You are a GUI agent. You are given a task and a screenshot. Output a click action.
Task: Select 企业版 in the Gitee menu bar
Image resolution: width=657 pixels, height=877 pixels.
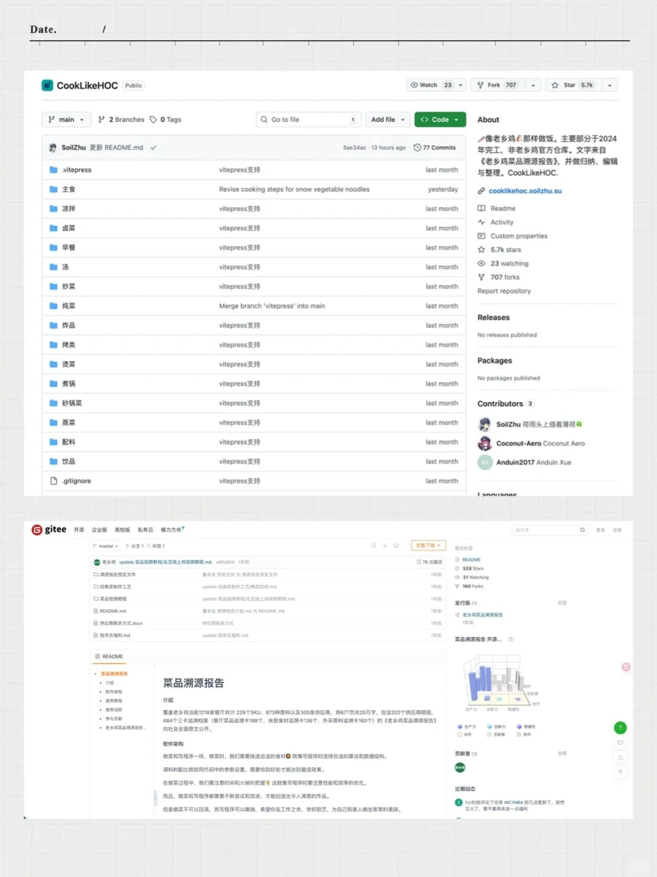tap(99, 529)
